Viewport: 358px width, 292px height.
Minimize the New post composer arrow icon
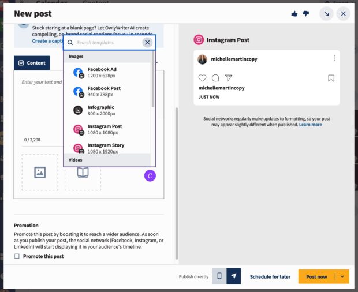[326, 14]
